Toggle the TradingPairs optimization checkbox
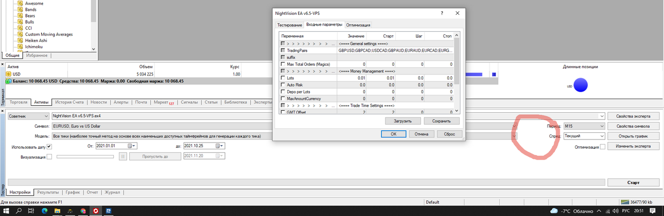The image size is (664, 216). pyautogui.click(x=283, y=50)
